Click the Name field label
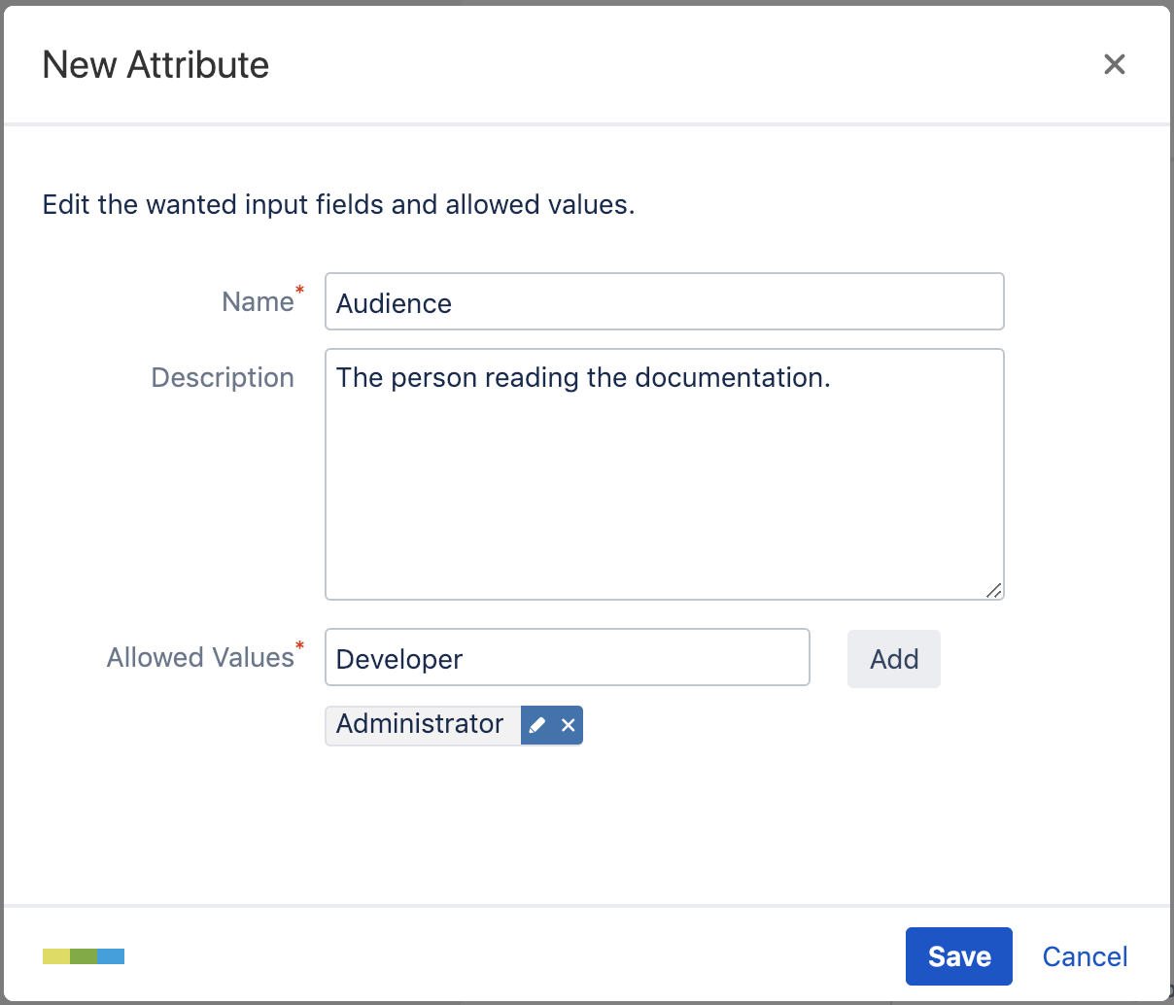The image size is (1174, 1005). click(x=258, y=302)
